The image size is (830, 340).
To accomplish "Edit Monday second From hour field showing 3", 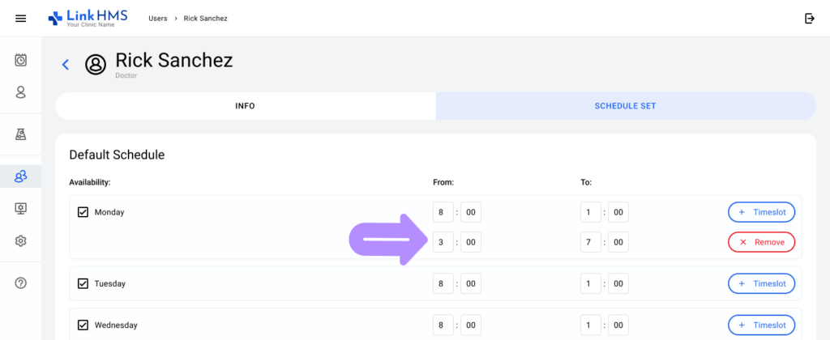I will (443, 242).
